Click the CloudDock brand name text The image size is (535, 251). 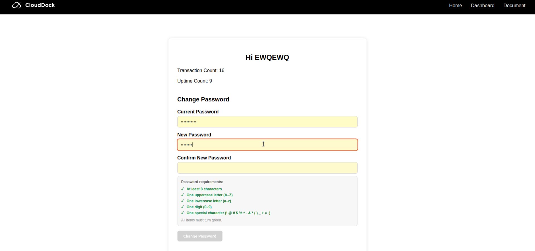coord(40,5)
